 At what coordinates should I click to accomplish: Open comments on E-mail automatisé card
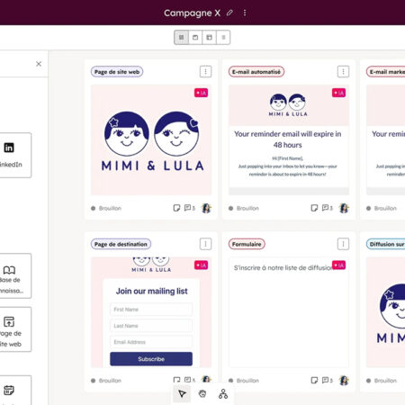coord(327,208)
